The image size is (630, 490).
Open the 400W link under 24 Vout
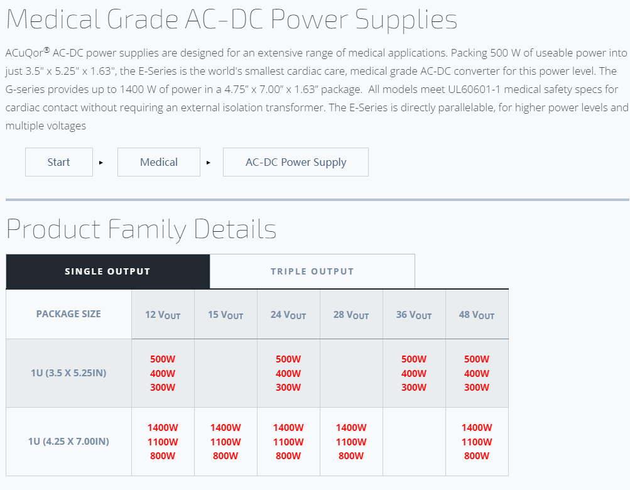pos(288,373)
